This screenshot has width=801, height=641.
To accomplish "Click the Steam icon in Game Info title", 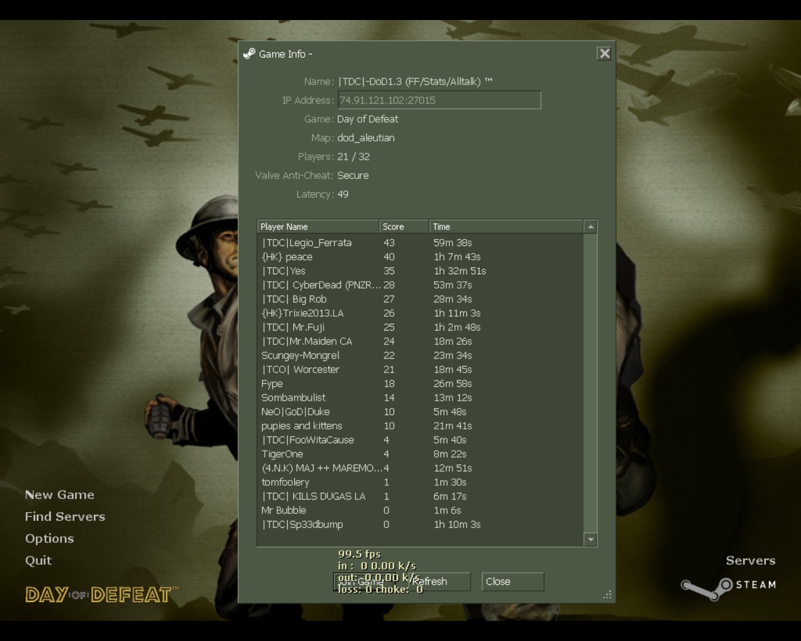I will click(249, 54).
